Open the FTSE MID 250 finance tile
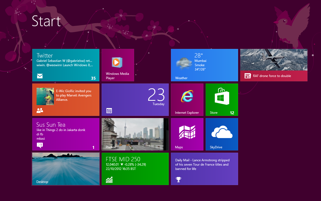Image resolution: width=321 pixels, height=201 pixels. (135, 169)
